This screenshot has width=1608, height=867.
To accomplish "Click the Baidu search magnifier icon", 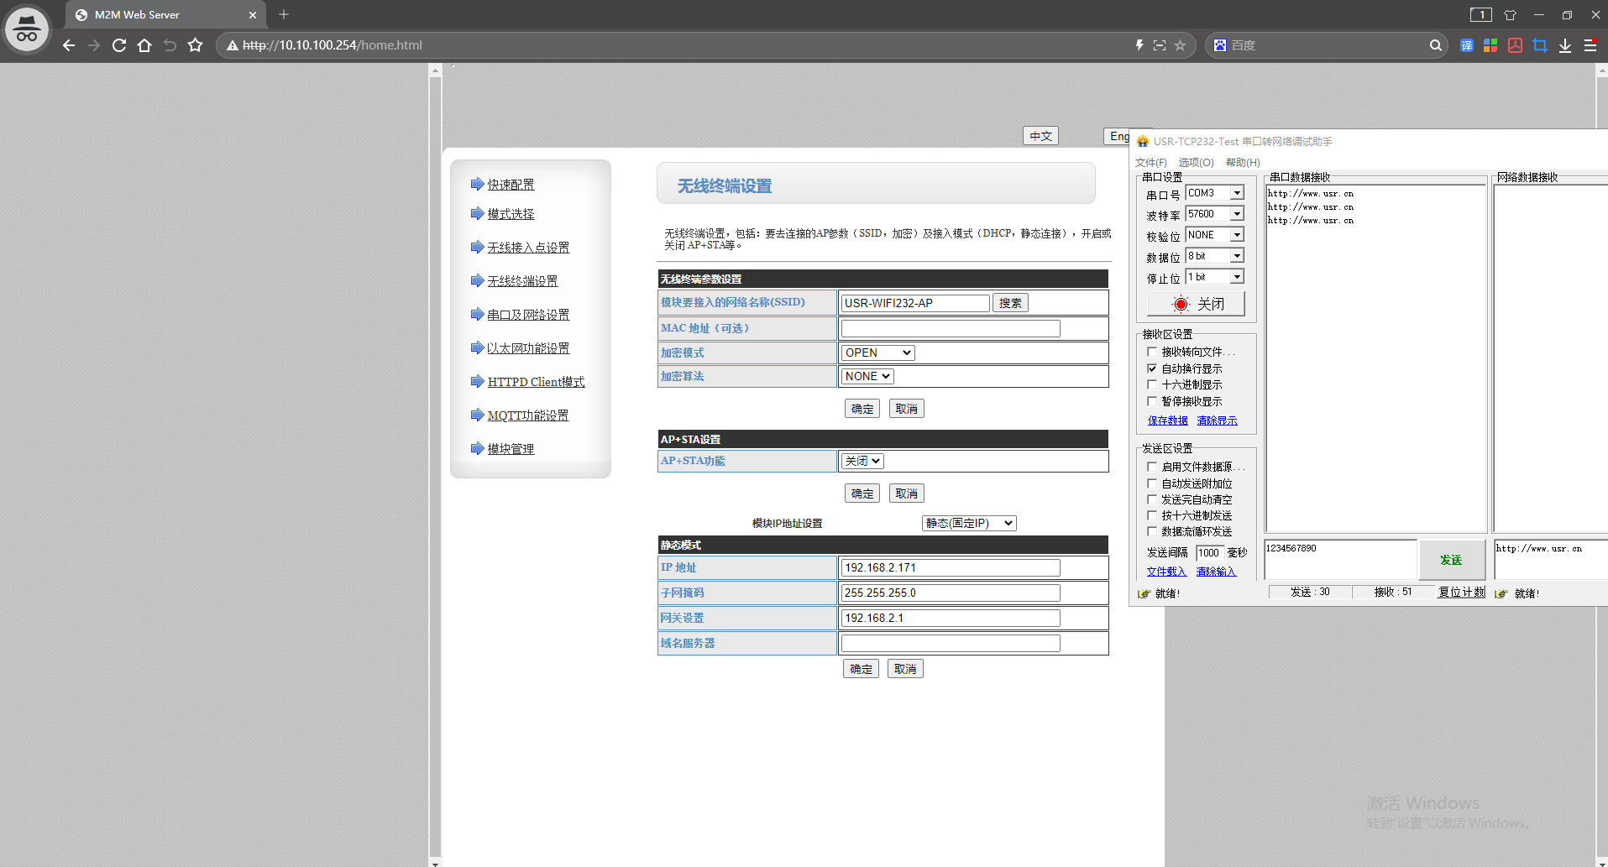I will click(x=1436, y=45).
